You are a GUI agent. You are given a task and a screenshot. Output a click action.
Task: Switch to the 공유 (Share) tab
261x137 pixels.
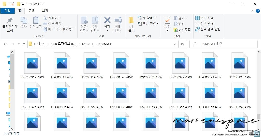[31, 11]
